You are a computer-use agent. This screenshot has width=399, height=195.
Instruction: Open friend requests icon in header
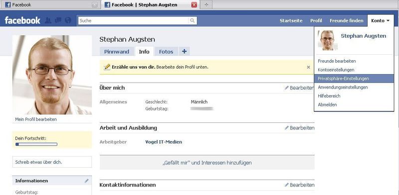[48, 20]
